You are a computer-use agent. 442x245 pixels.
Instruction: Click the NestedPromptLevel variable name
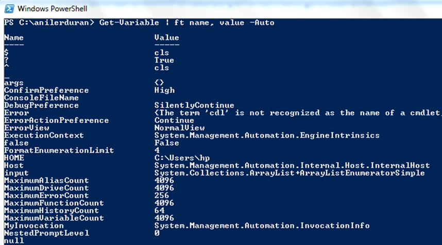point(46,233)
